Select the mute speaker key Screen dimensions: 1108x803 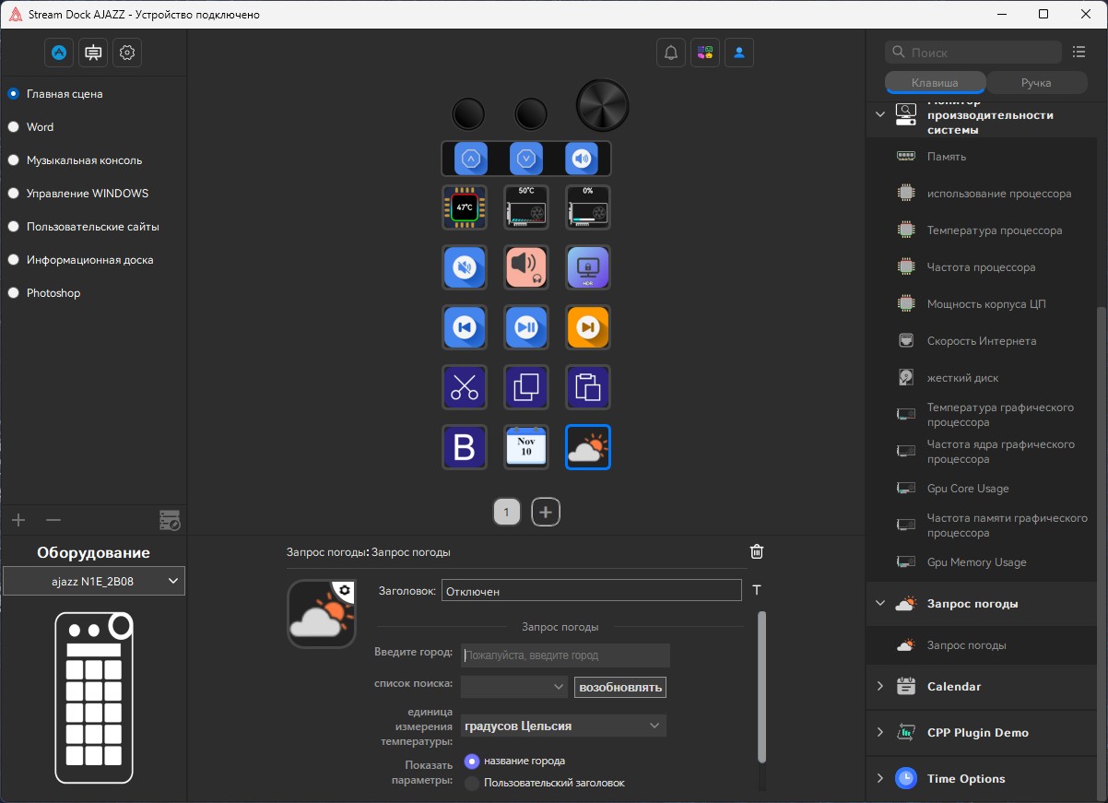[465, 267]
